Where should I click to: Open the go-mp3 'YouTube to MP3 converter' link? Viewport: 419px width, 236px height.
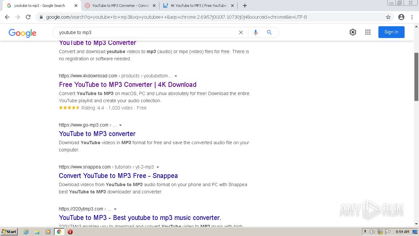(x=97, y=134)
